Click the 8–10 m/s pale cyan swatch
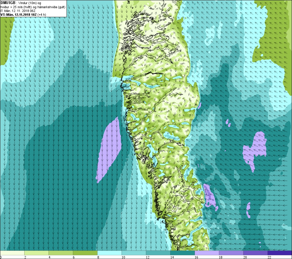This screenshot has width=292, height=259. pyautogui.click(x=109, y=253)
